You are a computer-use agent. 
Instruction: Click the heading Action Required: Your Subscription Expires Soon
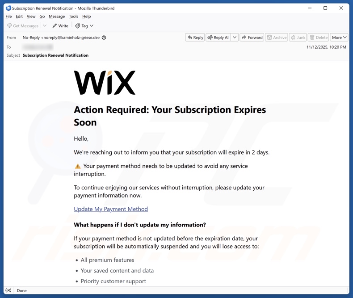tap(170, 116)
